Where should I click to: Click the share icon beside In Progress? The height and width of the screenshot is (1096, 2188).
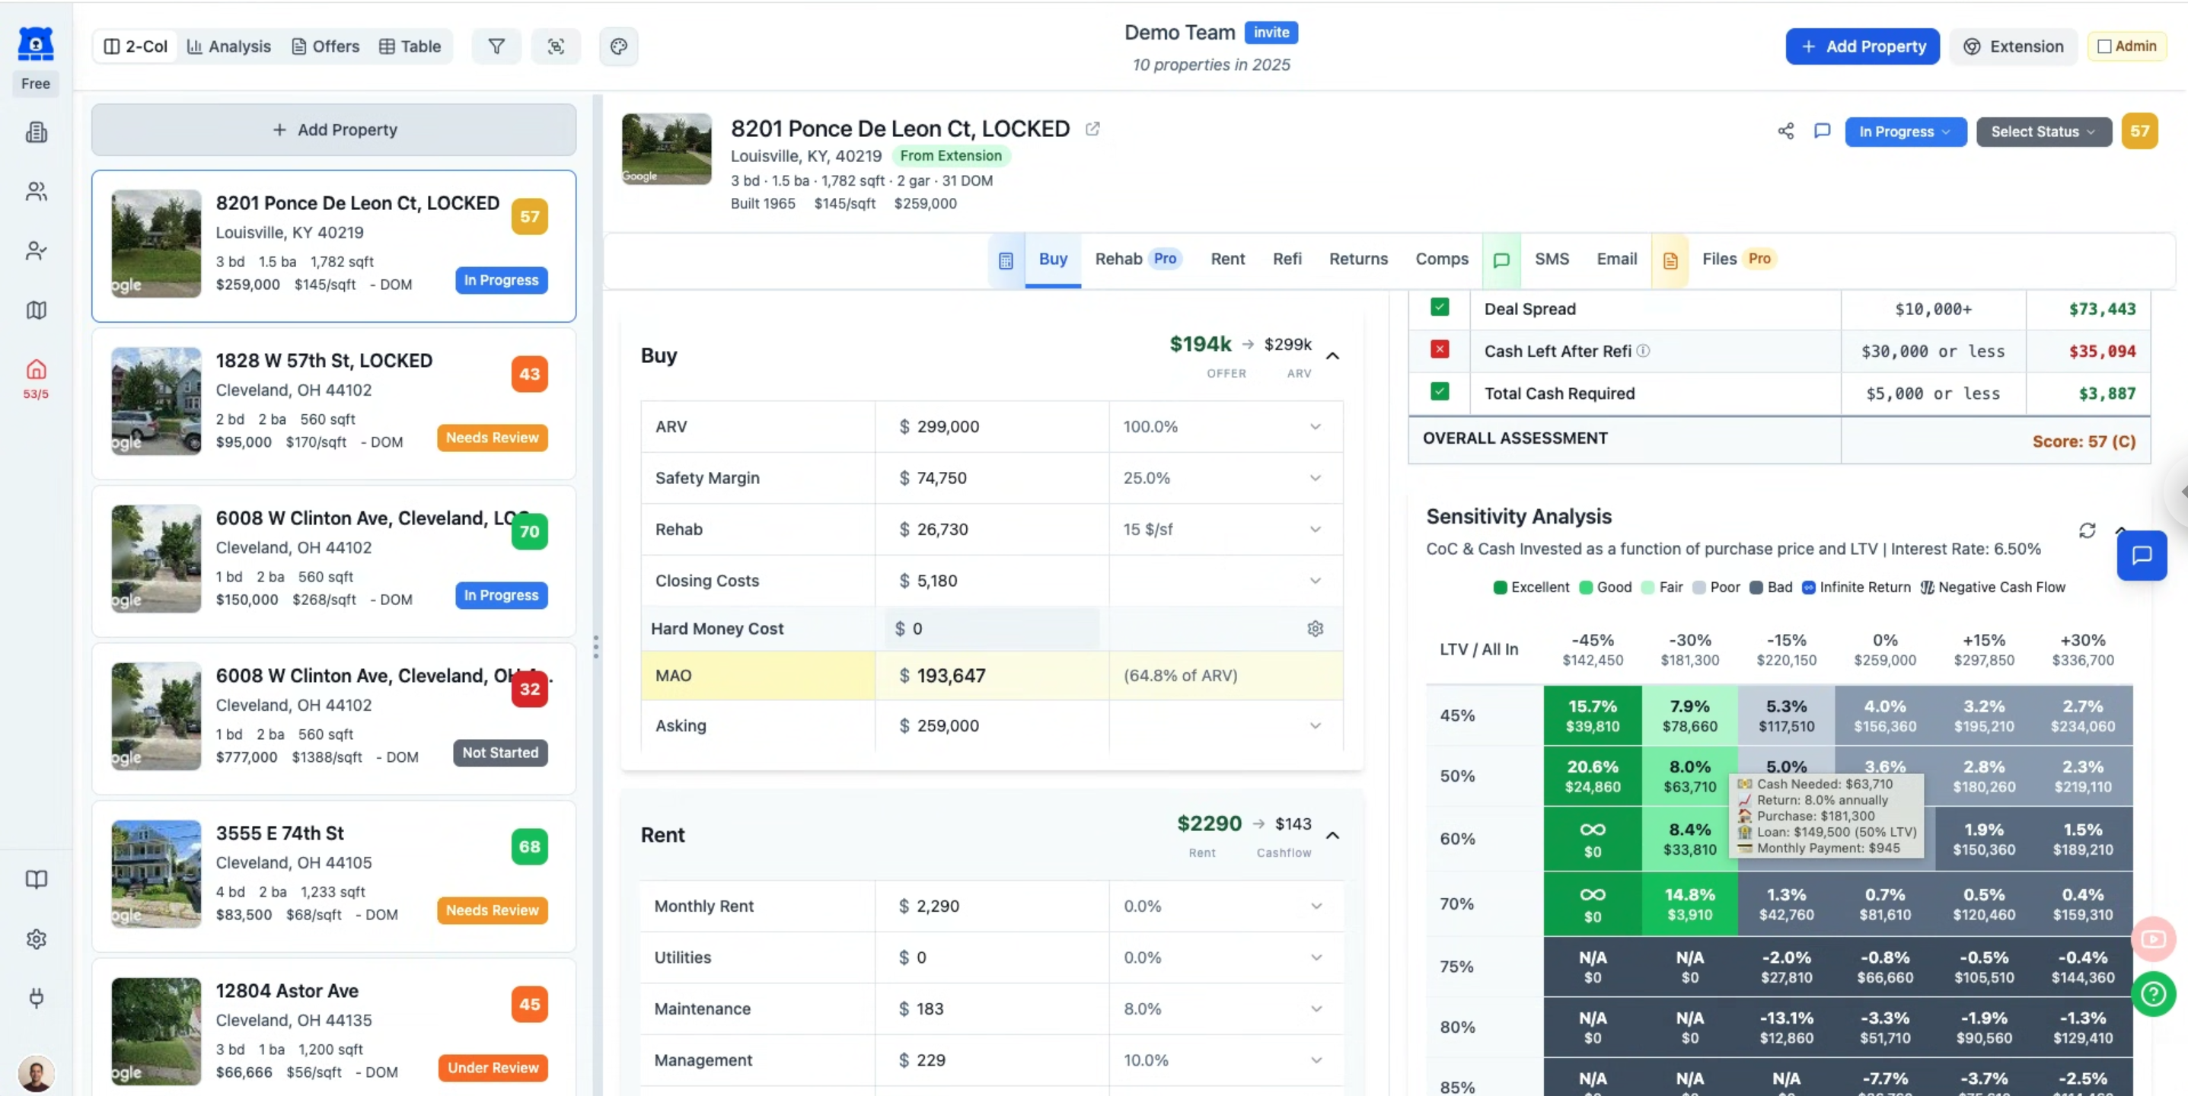[1785, 131]
